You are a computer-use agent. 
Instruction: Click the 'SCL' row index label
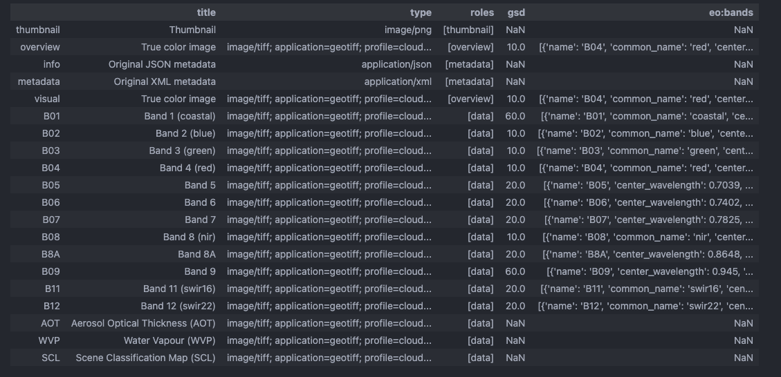point(50,358)
